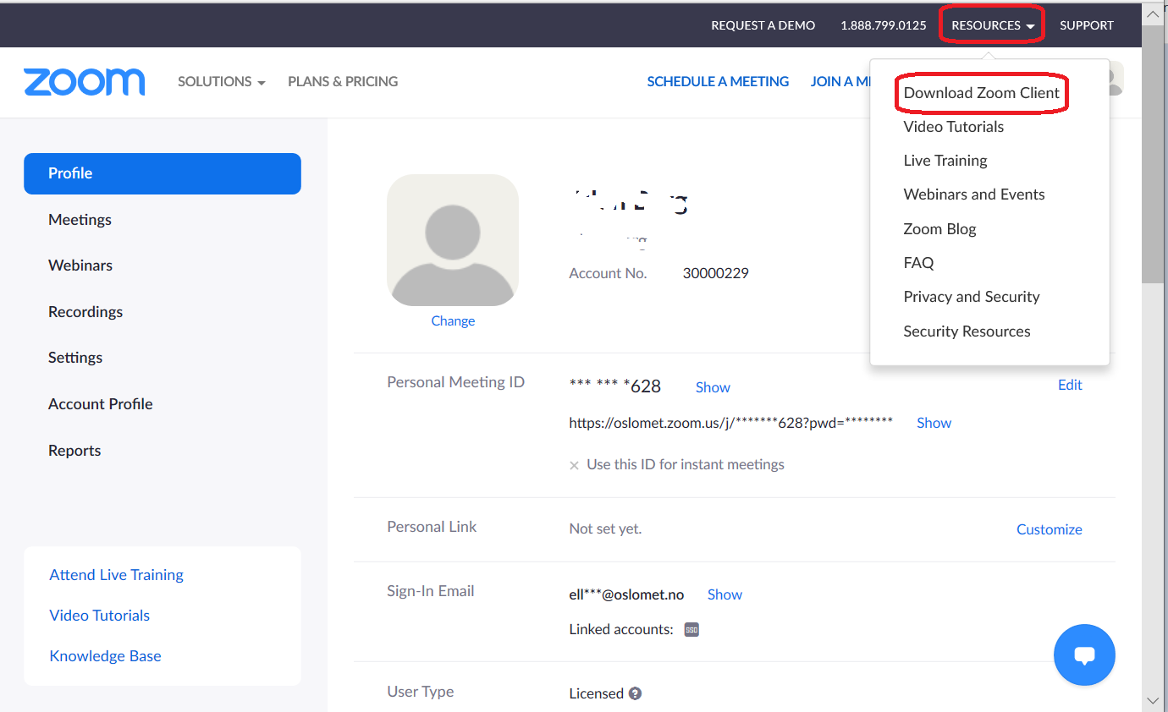Select Live Training menu entry

point(945,161)
